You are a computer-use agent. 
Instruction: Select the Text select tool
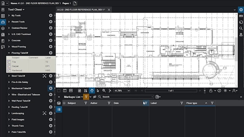(110, 90)
